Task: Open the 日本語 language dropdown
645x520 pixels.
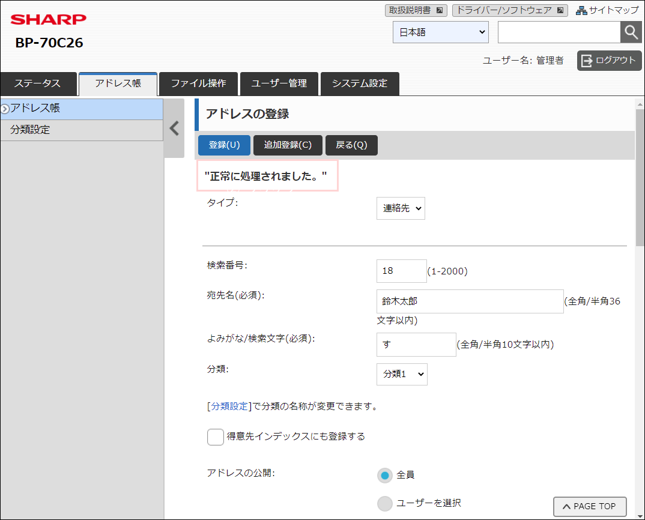Action: pyautogui.click(x=441, y=32)
